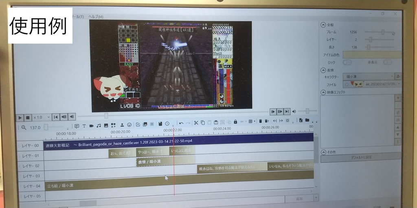
Task: Click the favorite star next to file
Action: click(346, 84)
